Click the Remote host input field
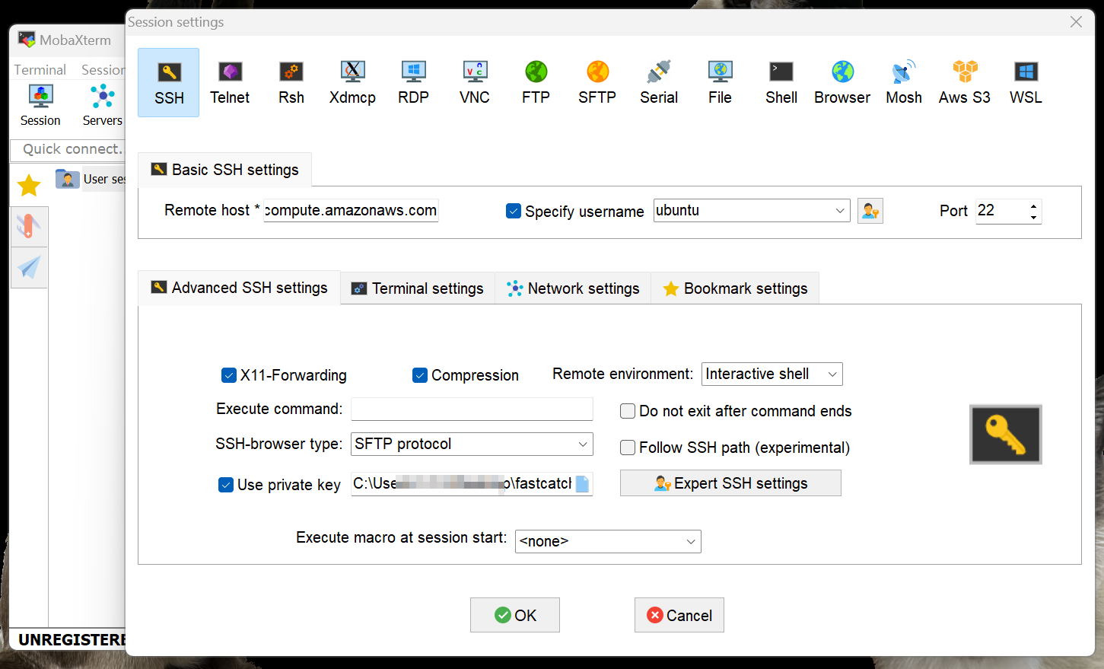 click(x=351, y=210)
